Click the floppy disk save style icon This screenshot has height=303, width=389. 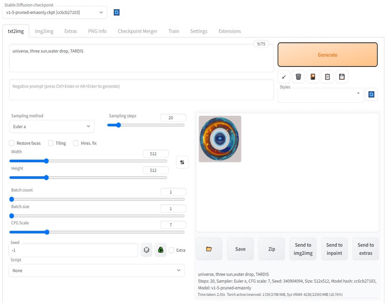[342, 77]
